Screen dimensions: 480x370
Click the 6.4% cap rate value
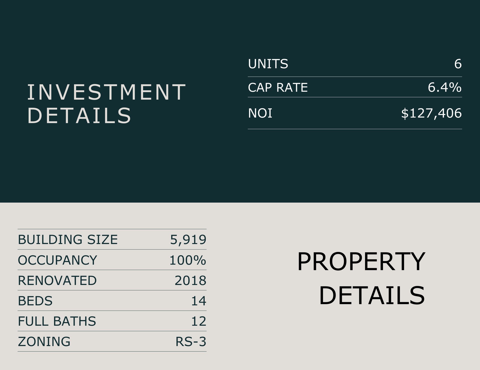[x=444, y=88]
